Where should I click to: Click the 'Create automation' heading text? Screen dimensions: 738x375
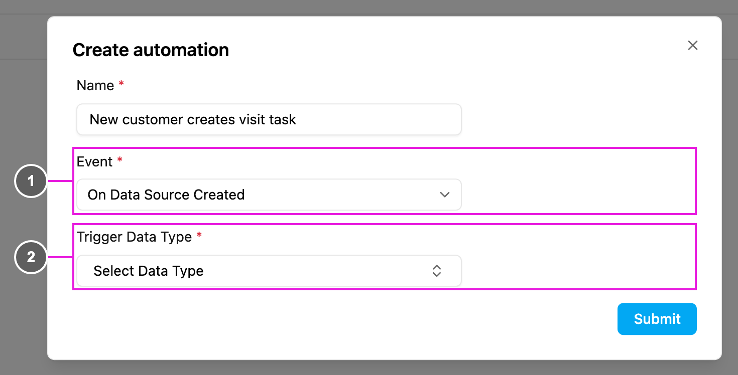tap(151, 50)
